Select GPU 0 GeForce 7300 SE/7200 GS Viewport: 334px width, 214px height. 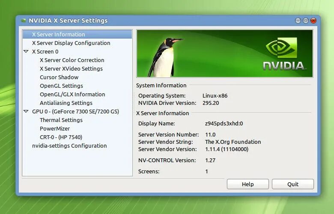point(76,112)
